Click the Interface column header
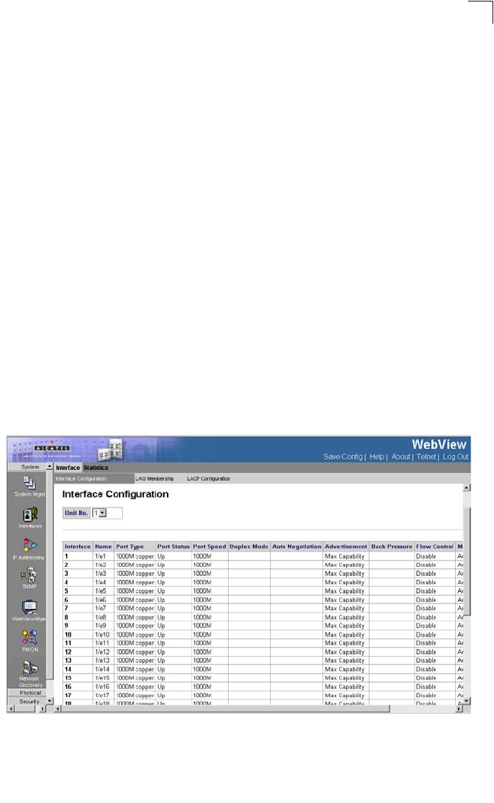 [x=78, y=546]
